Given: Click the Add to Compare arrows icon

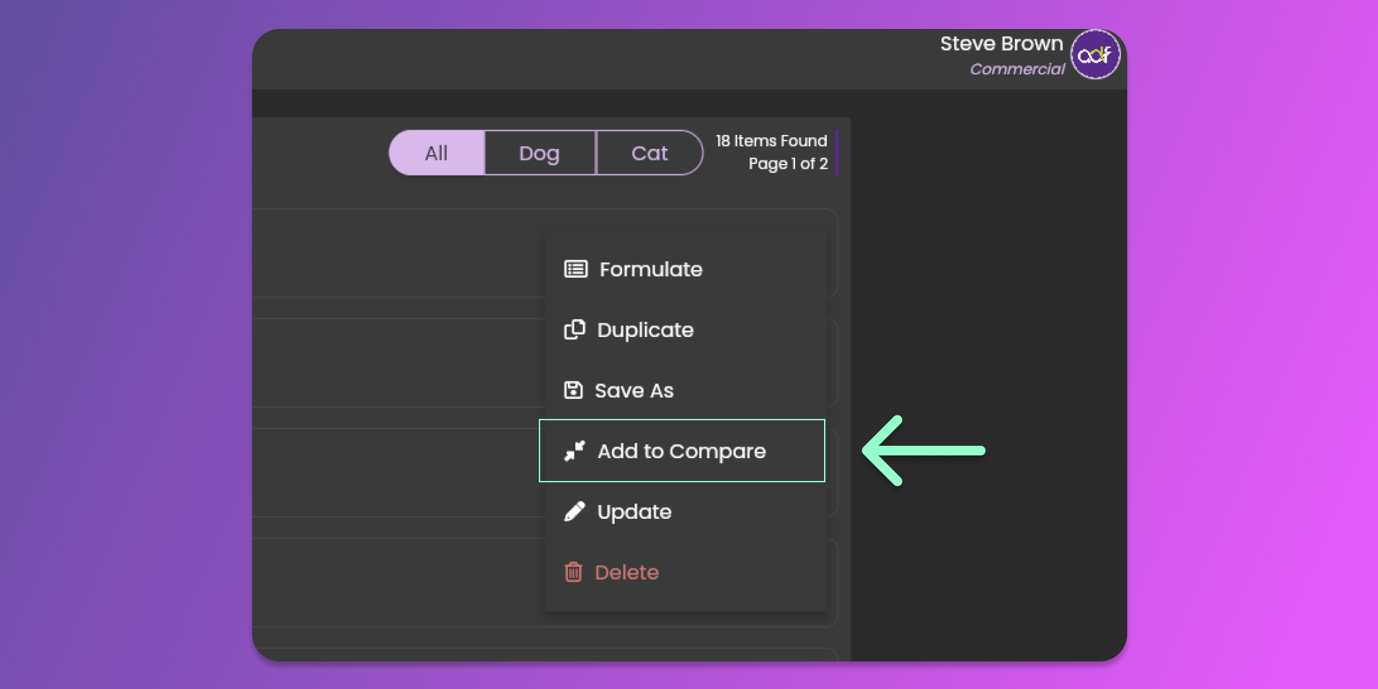Looking at the screenshot, I should pos(575,451).
